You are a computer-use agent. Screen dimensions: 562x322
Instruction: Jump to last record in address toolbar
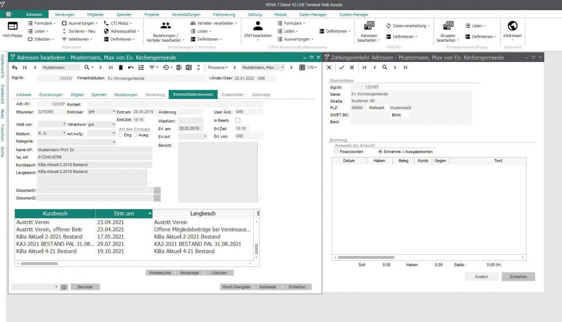pyautogui.click(x=110, y=67)
